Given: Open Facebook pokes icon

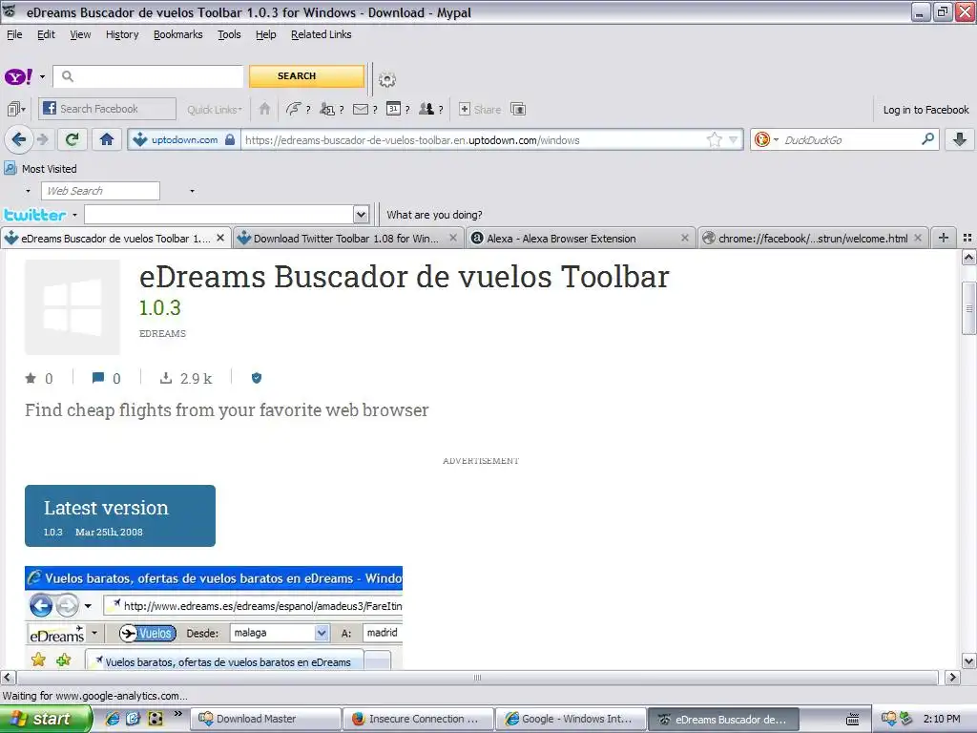Looking at the screenshot, I should click(x=293, y=109).
